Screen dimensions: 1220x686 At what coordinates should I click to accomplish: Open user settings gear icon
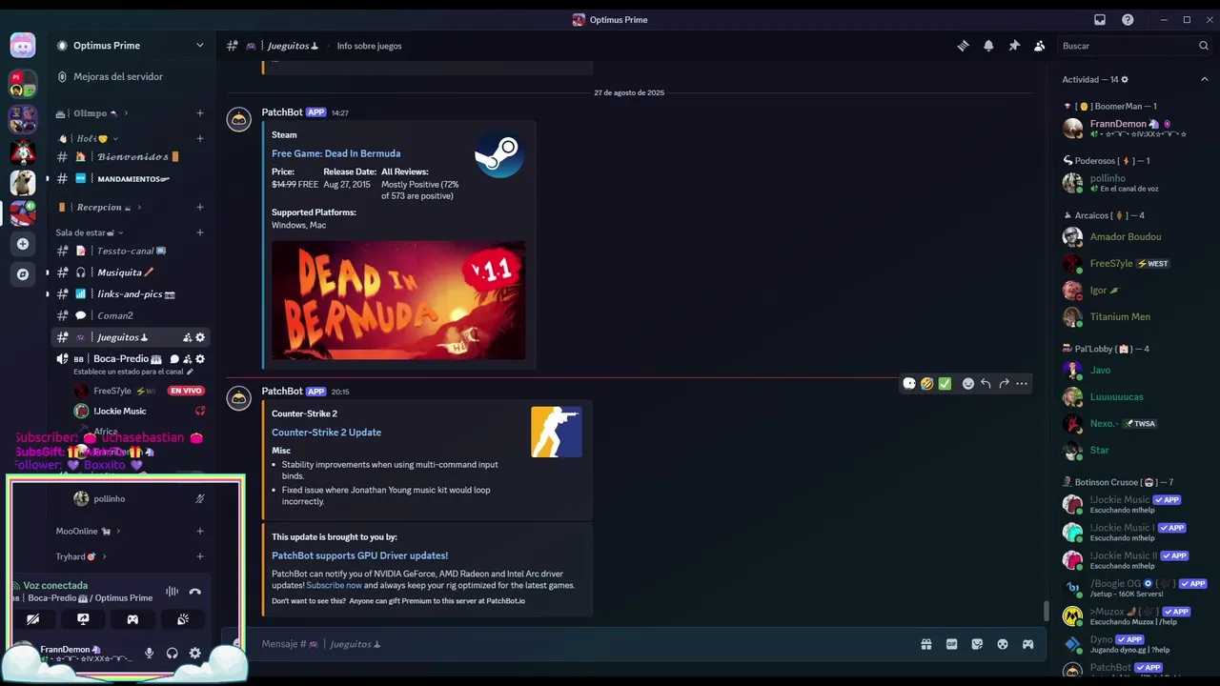coord(195,653)
